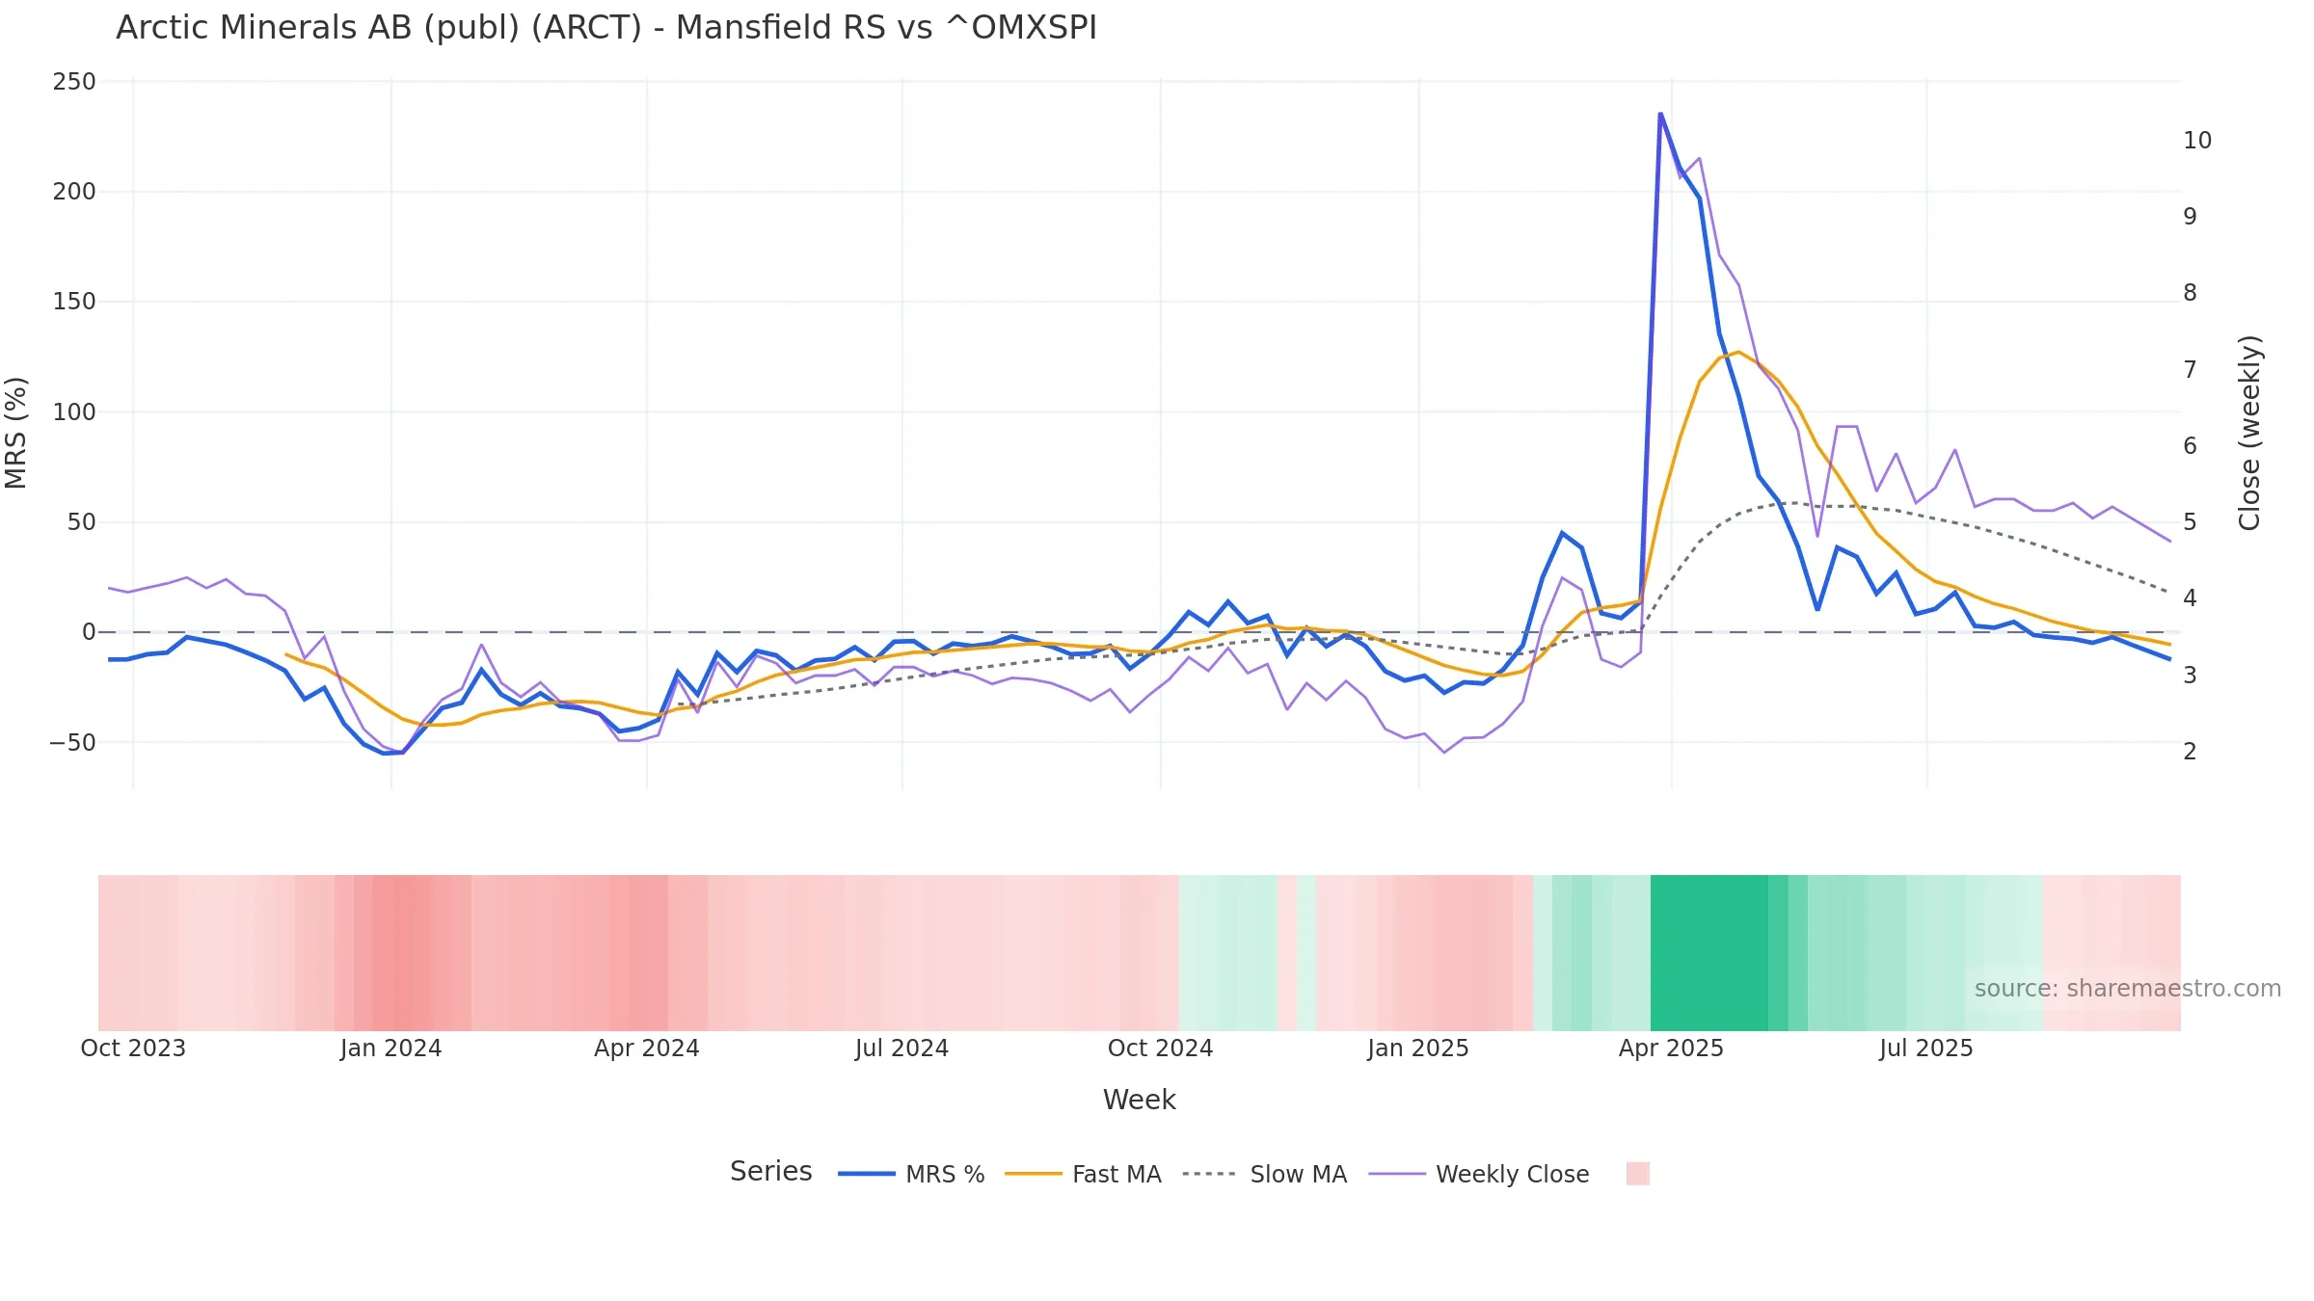Click the 'Close (weekly)' right axis title
The height and width of the screenshot is (1301, 2314).
point(2249,433)
